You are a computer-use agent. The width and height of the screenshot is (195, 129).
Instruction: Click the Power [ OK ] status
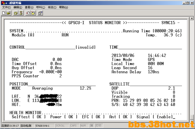[x=64, y=117]
